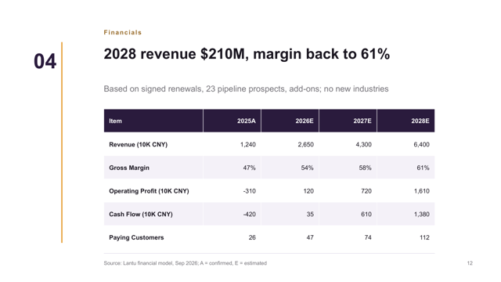Select the 'Gross Margin' row label
The image size is (501, 282).
point(129,168)
